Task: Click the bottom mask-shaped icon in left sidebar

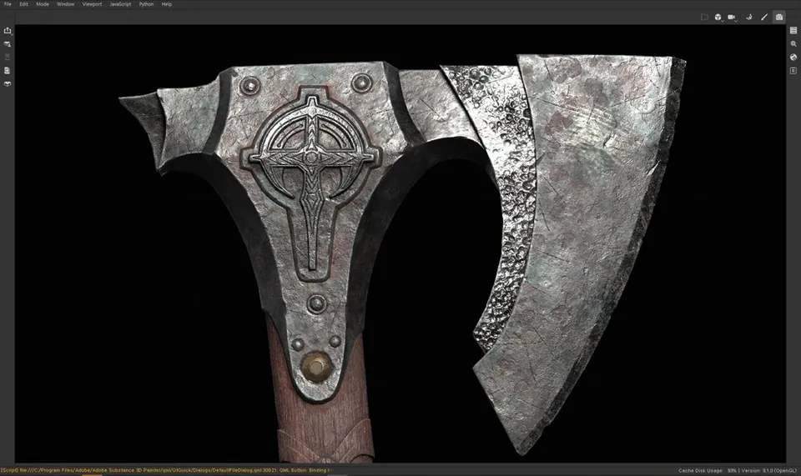Action: (x=8, y=83)
